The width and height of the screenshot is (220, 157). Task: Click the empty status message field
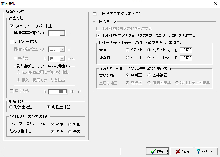pos(62,151)
